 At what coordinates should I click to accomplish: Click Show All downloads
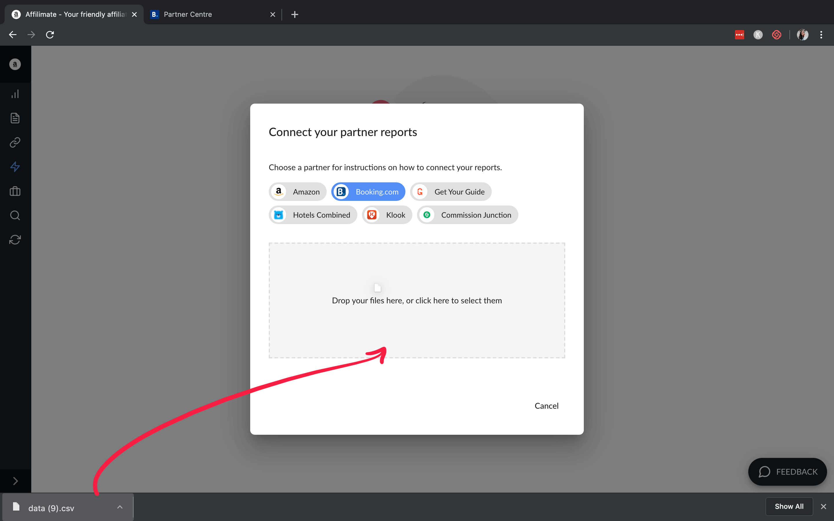(789, 506)
